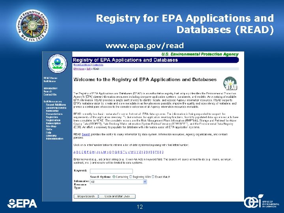Viewport: 284px width, 213px height.
Task: Click the Begin Search button
Action: click(86, 196)
